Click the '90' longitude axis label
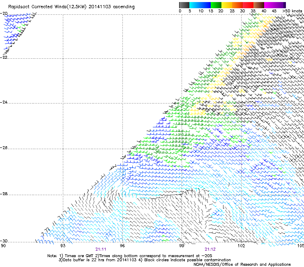Viewport: 304px width, 267px height. pos(3,246)
